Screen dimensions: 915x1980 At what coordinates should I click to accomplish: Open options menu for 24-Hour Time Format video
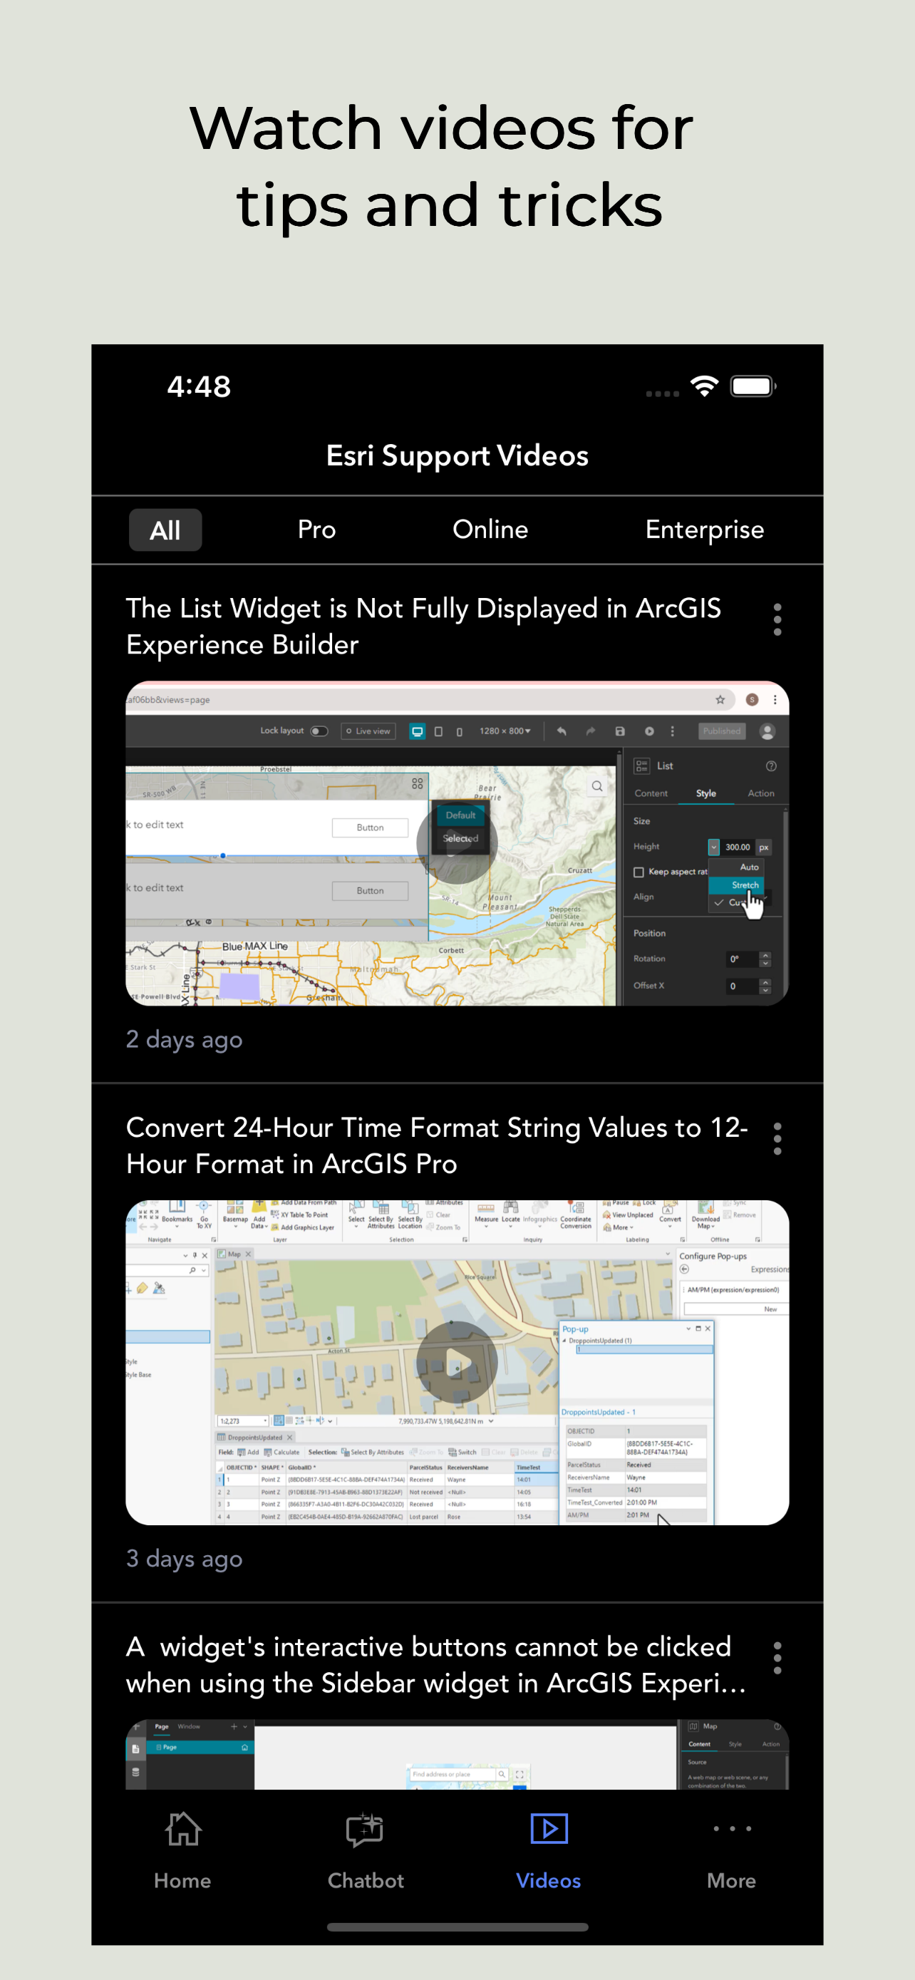[777, 1138]
